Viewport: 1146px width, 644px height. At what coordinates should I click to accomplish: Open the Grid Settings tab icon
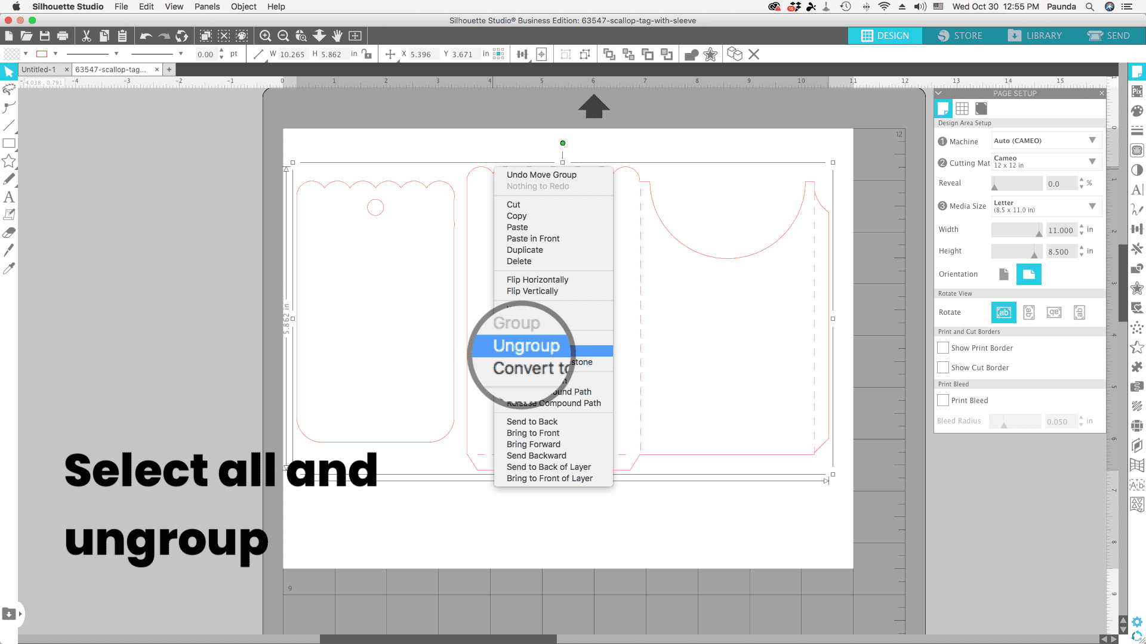[962, 109]
